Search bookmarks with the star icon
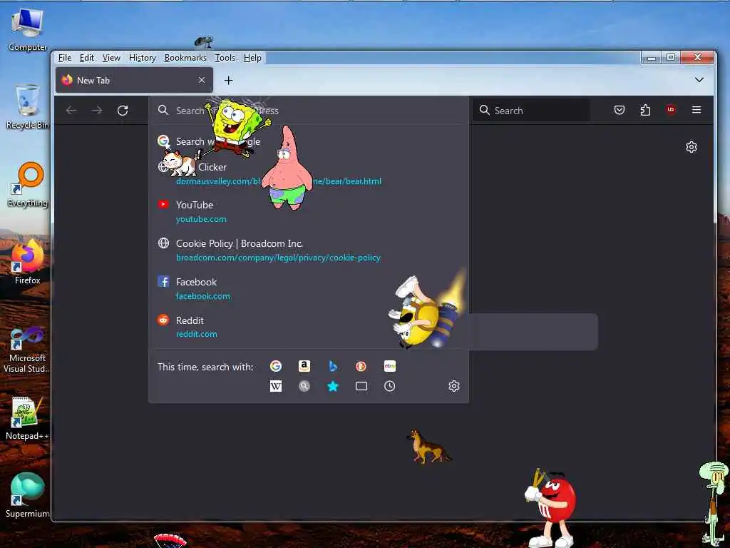730x548 pixels. tap(332, 386)
